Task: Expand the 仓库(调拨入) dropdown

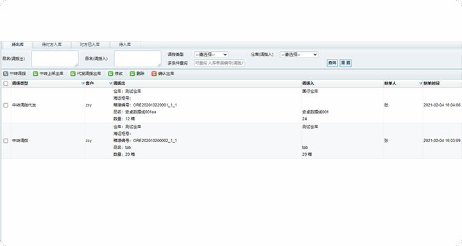Action: coord(299,54)
